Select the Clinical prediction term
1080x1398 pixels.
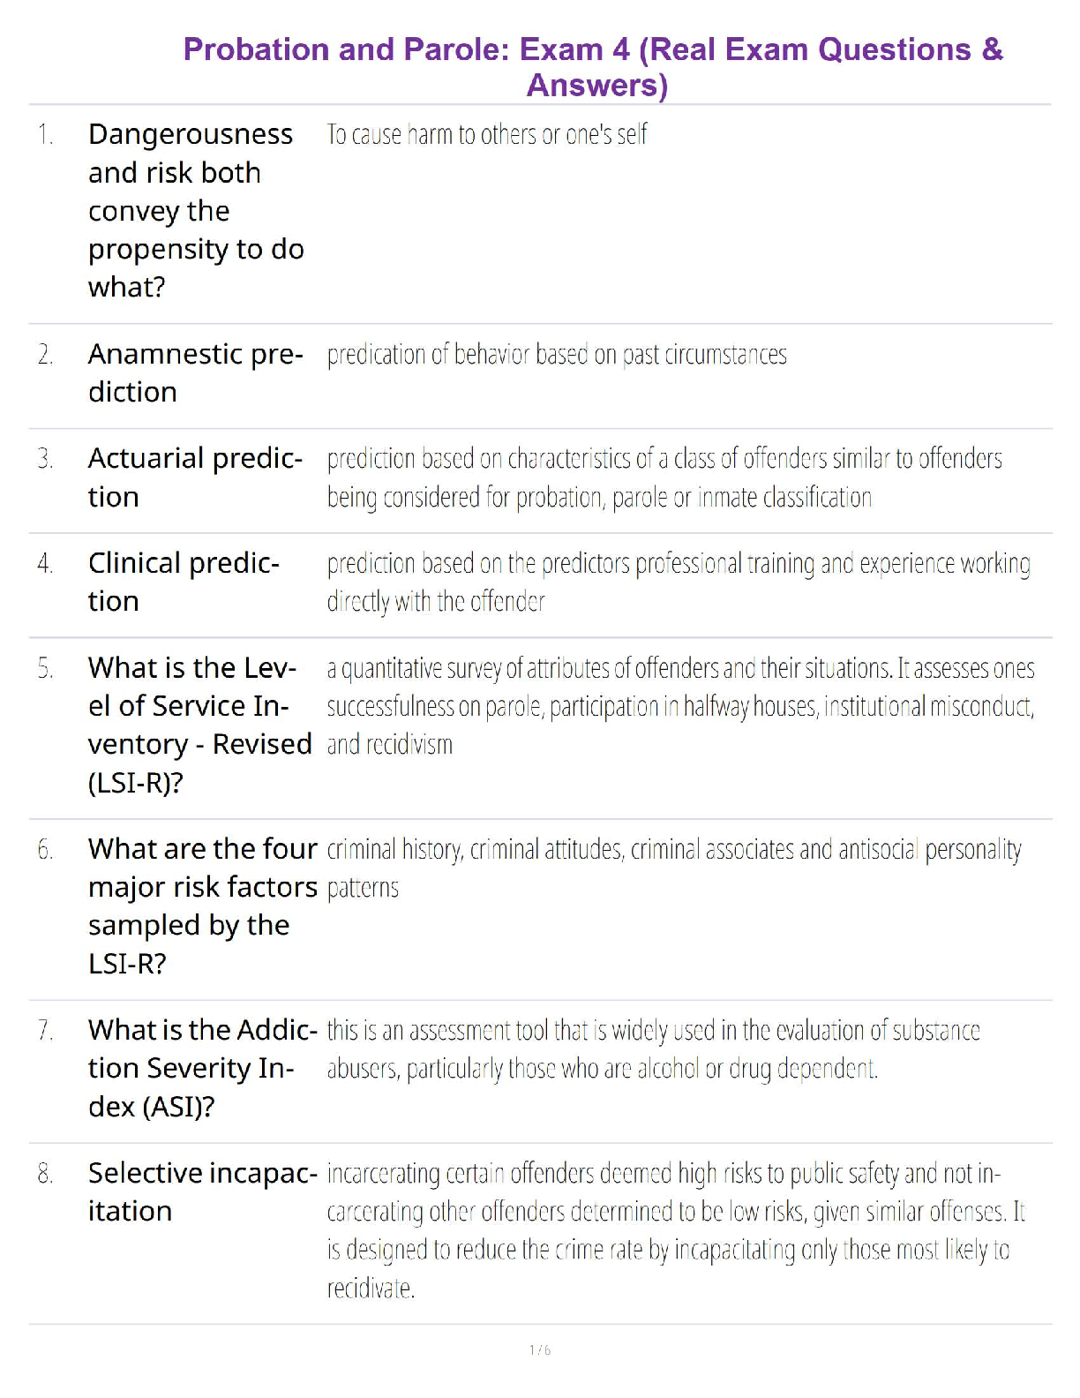184,582
